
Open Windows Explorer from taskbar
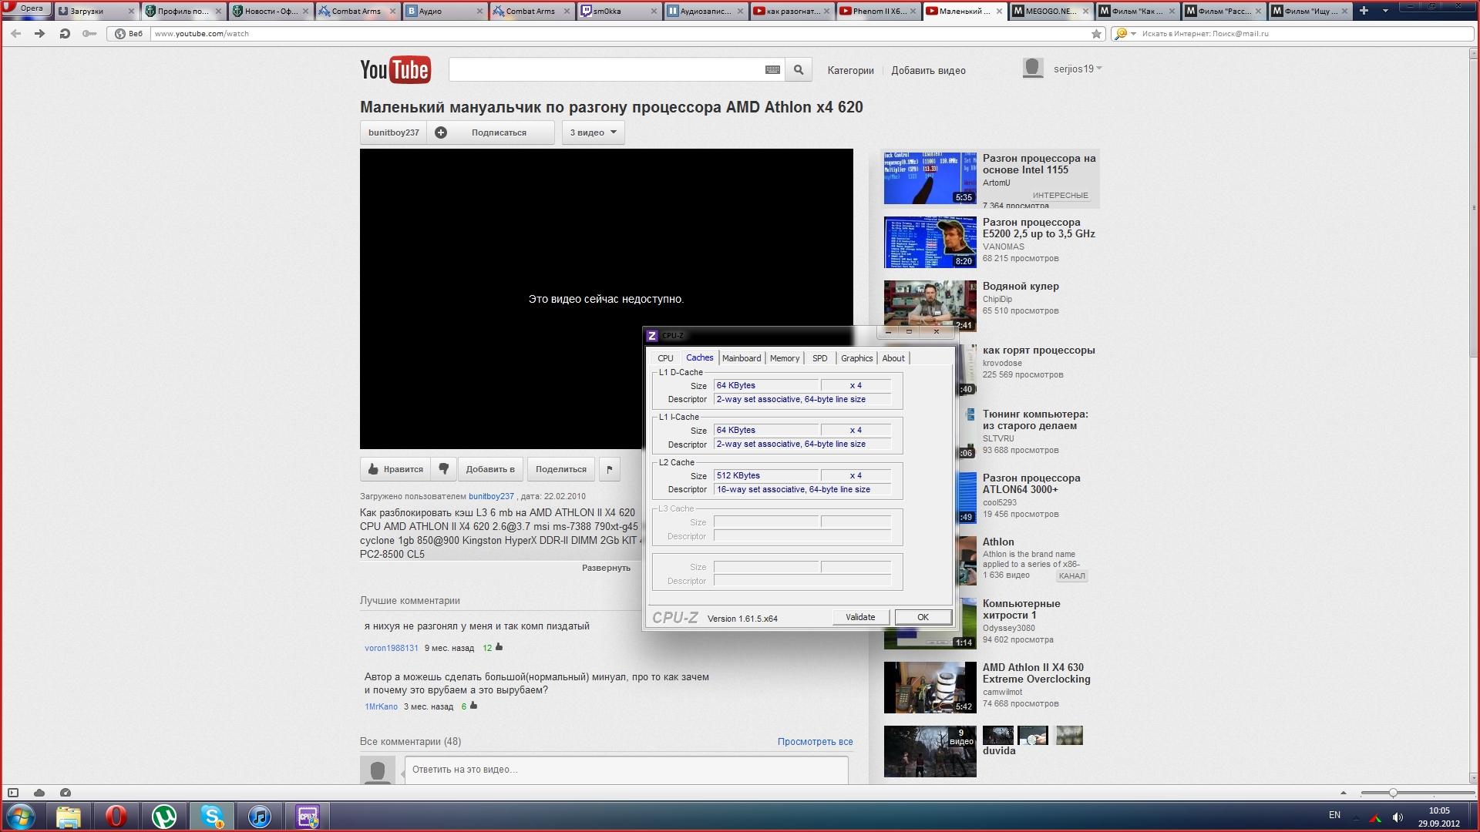(69, 816)
